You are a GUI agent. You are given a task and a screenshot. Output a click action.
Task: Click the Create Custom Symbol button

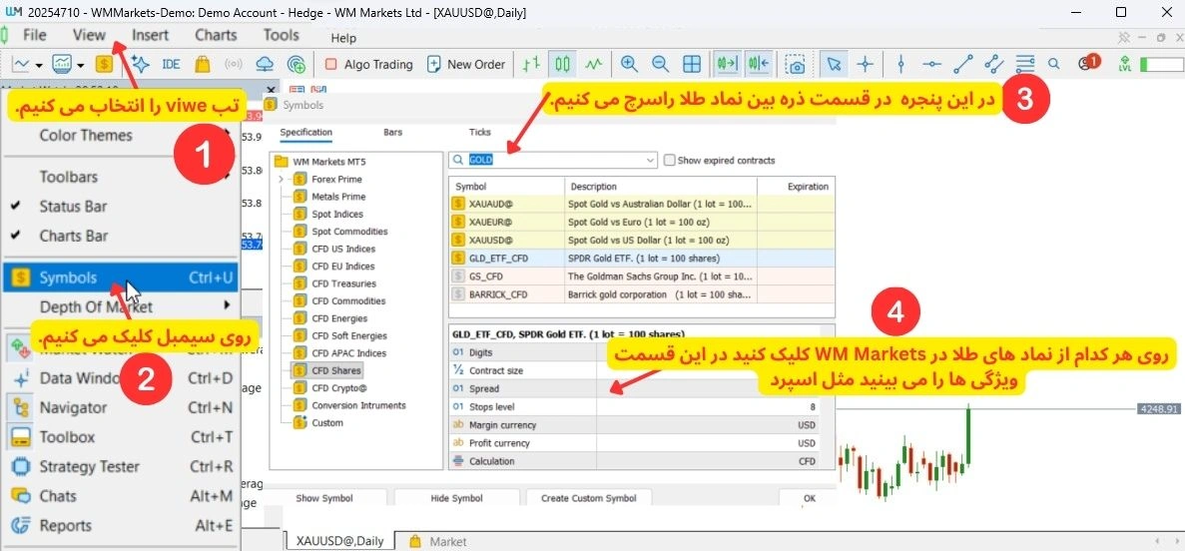point(588,498)
